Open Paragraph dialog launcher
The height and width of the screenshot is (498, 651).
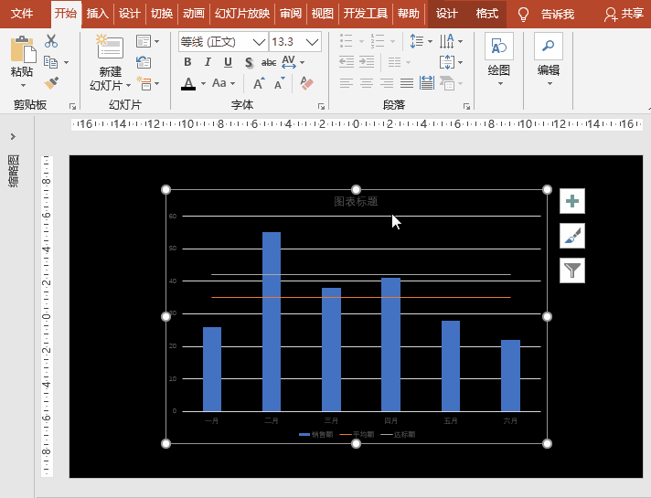coord(466,107)
